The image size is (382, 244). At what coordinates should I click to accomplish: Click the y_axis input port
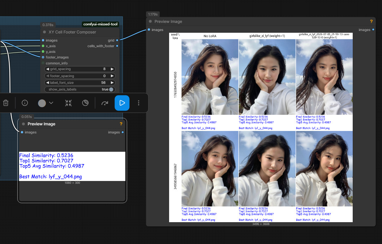click(43, 51)
